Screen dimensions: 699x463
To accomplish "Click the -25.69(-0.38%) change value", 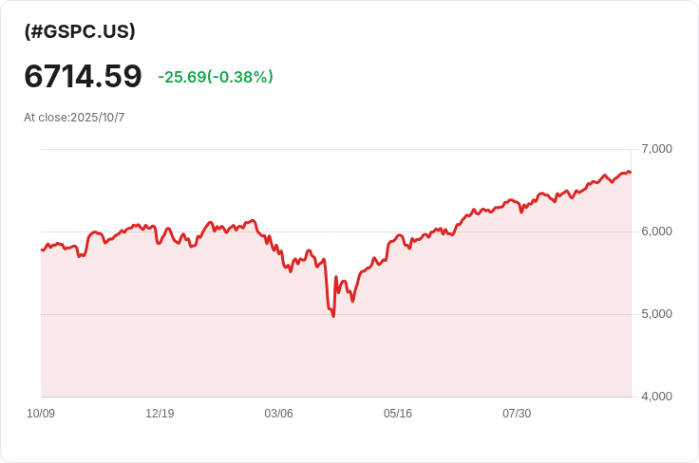I will (216, 77).
